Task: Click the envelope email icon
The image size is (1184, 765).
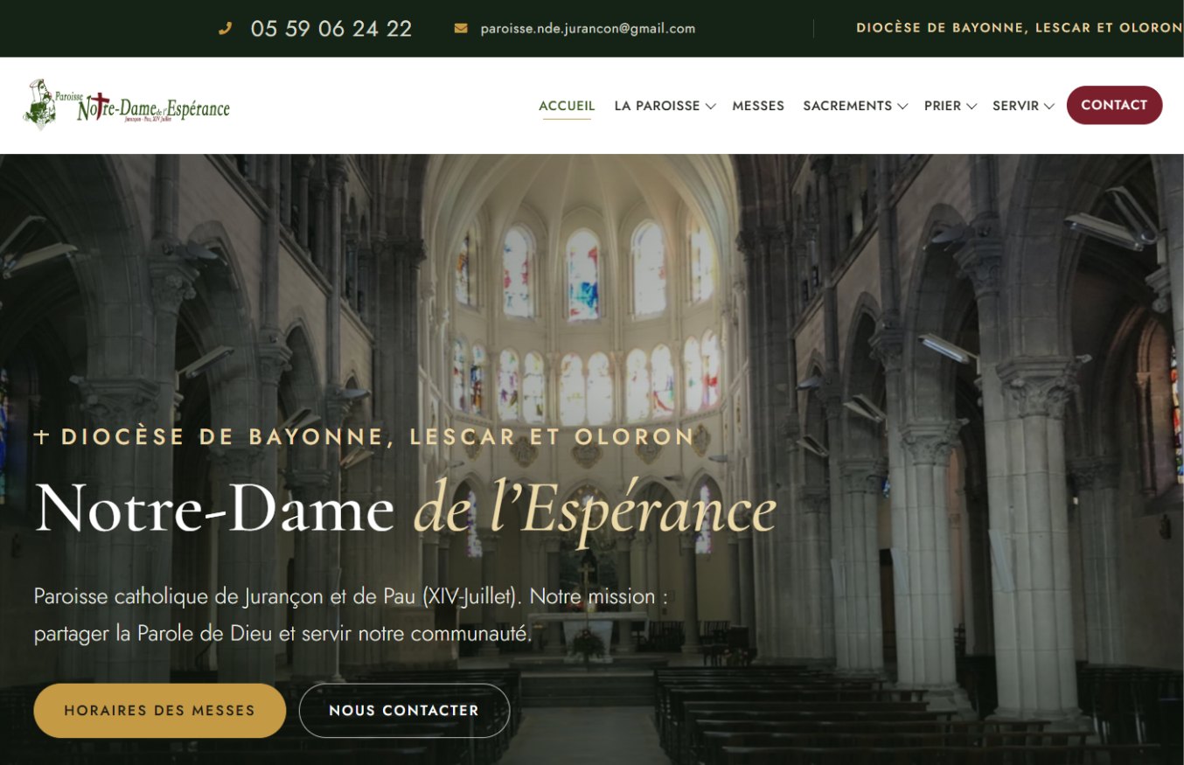Action: coord(461,28)
